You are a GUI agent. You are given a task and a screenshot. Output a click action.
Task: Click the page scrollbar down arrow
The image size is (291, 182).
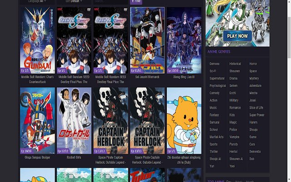[x=289, y=180]
